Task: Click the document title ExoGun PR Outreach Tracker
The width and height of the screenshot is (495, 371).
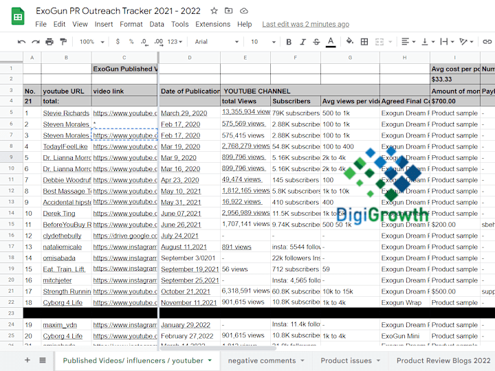Action: [x=118, y=11]
